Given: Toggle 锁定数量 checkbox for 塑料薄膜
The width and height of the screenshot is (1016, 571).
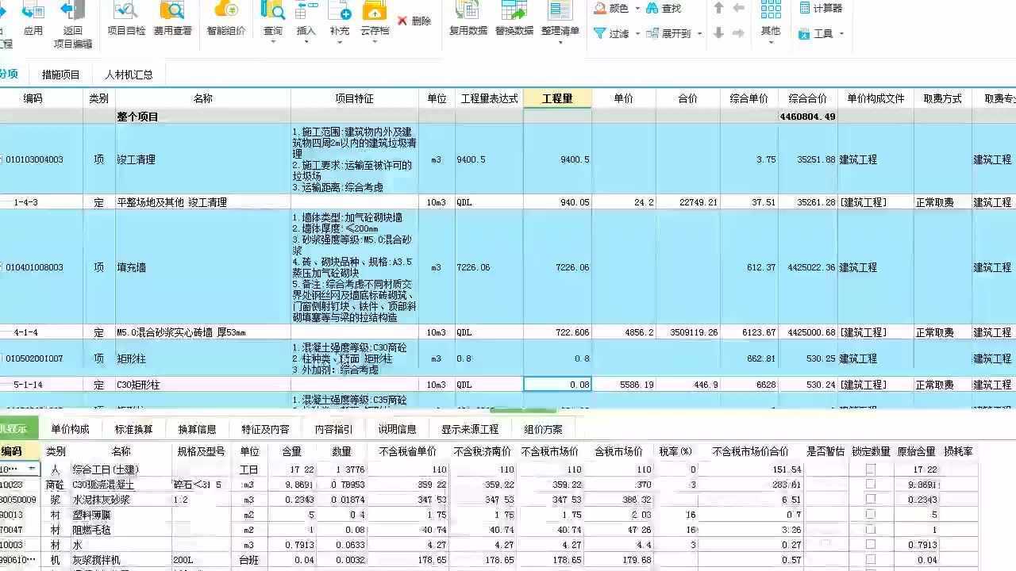Looking at the screenshot, I should [871, 515].
